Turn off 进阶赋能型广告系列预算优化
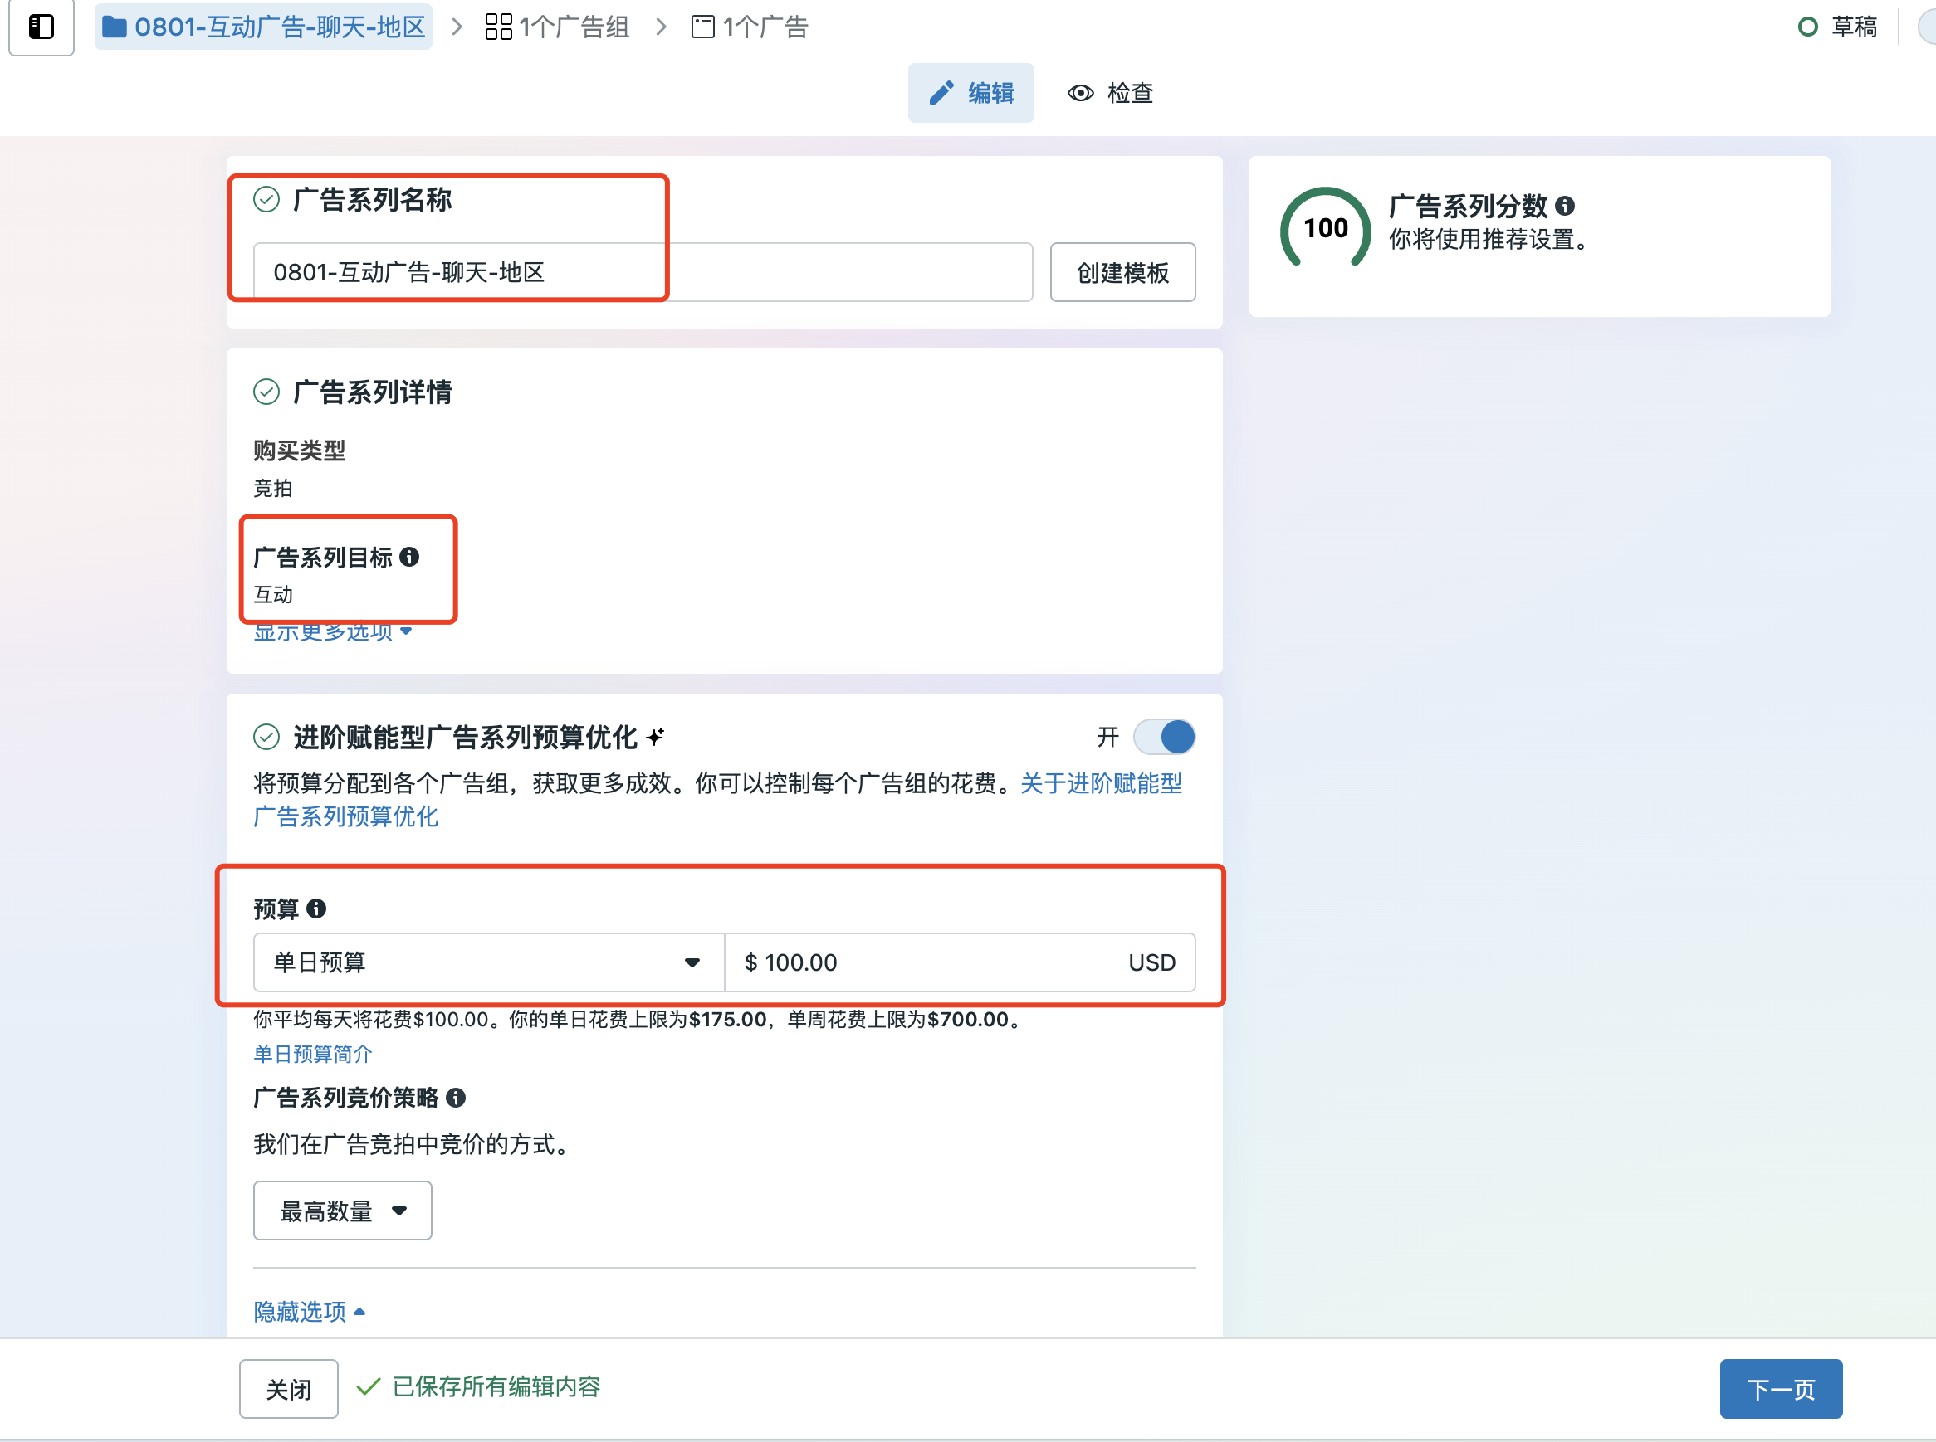This screenshot has height=1442, width=1936. (1164, 737)
